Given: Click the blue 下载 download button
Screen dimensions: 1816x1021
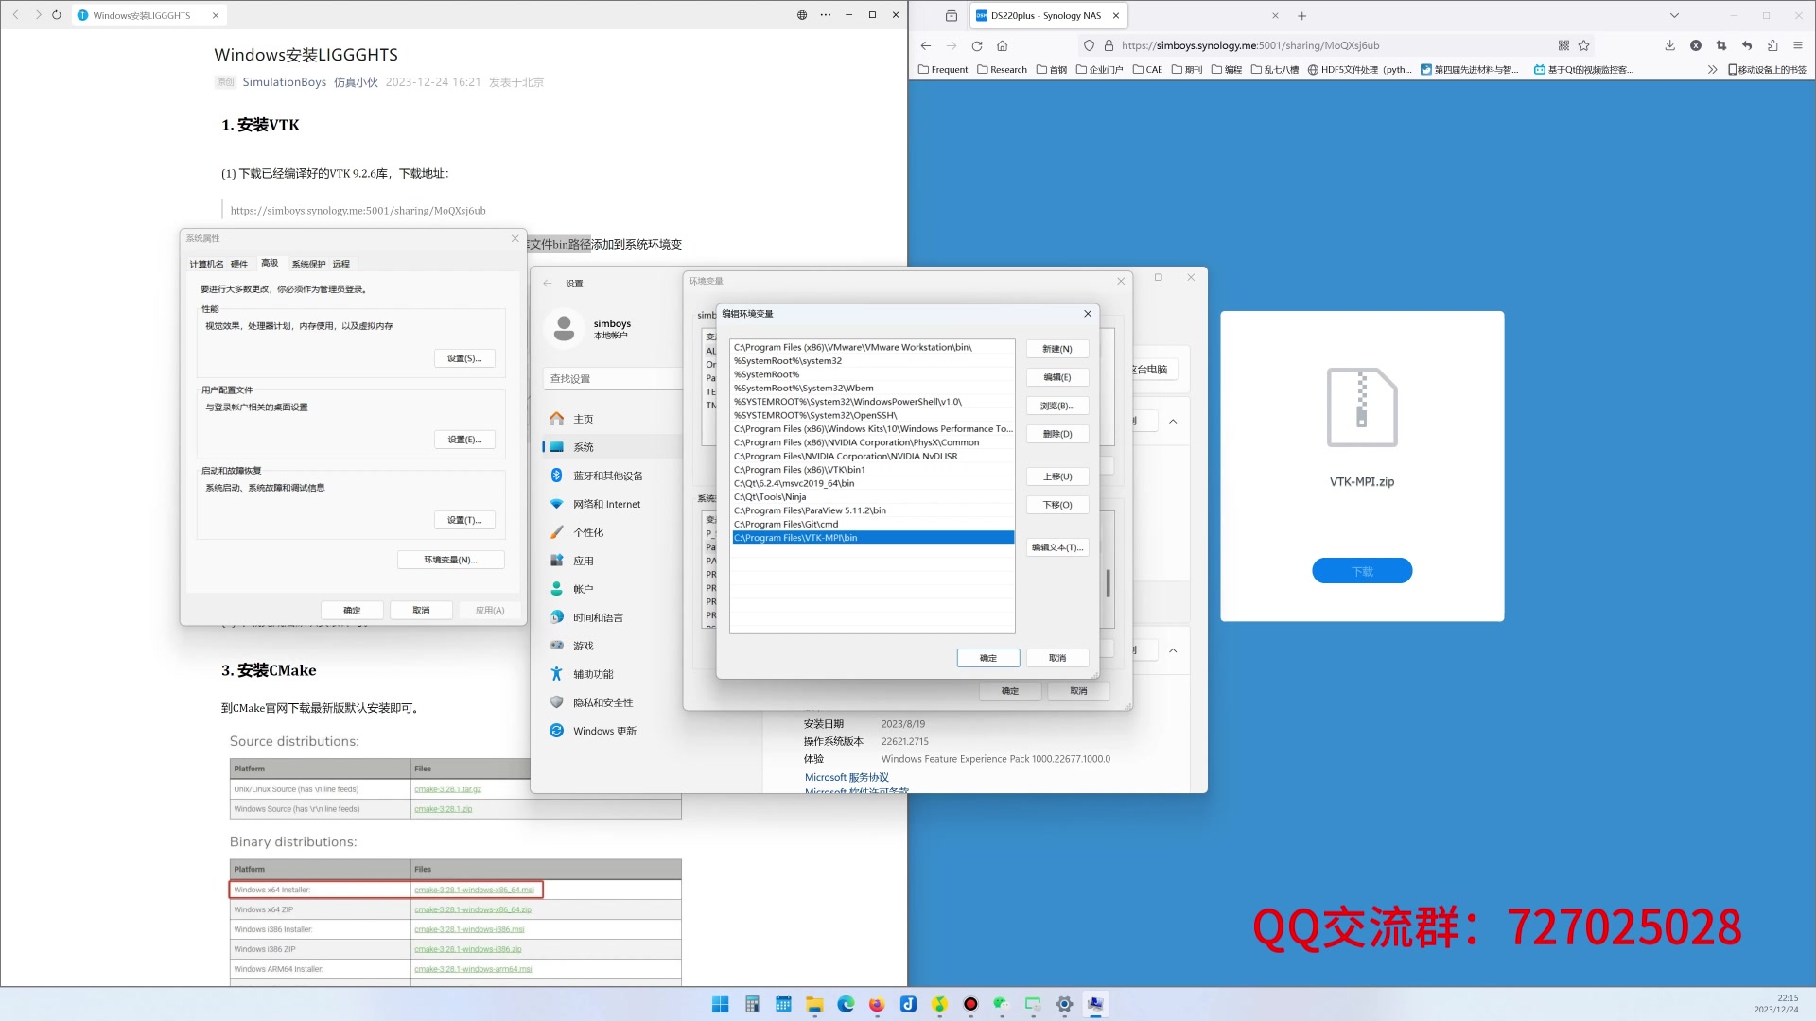Looking at the screenshot, I should pos(1361,571).
